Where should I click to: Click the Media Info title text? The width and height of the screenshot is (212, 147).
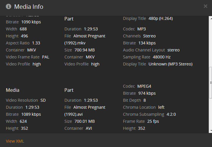[x=28, y=6]
